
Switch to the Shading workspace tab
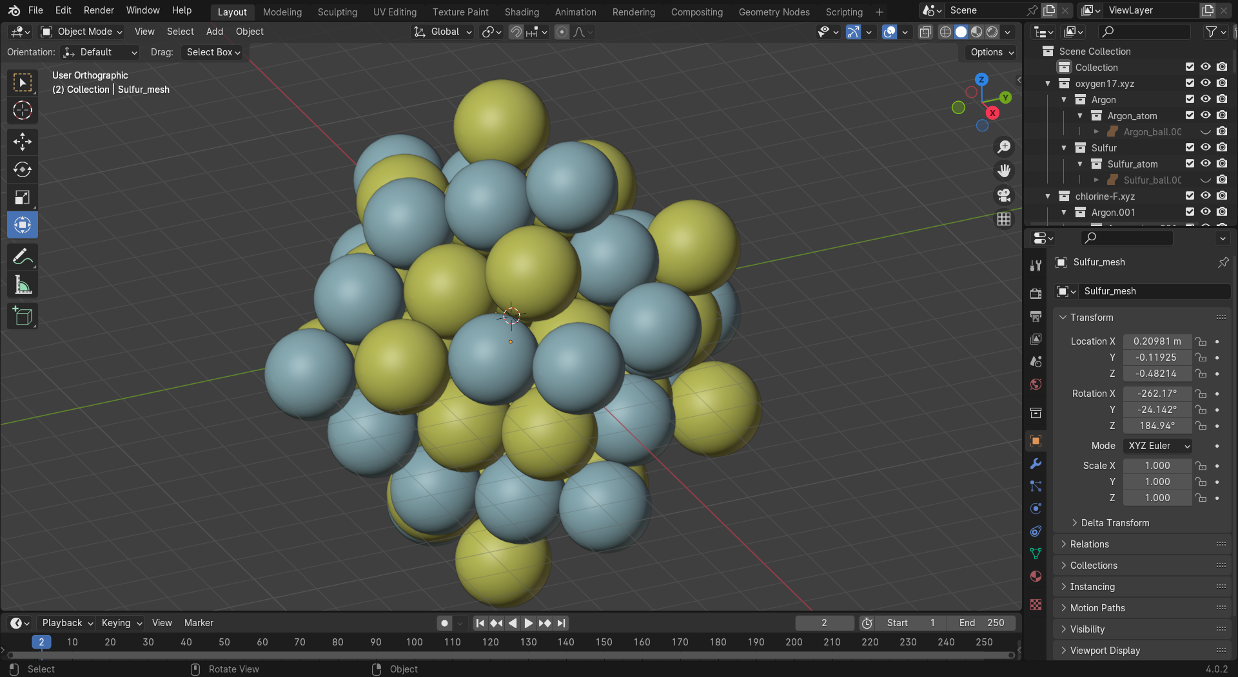point(521,12)
